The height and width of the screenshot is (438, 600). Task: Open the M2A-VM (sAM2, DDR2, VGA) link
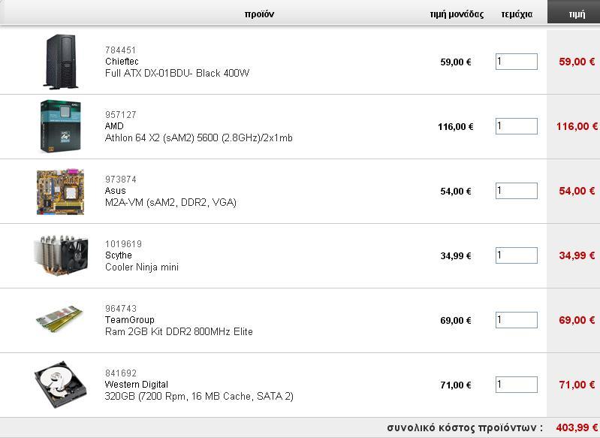170,203
